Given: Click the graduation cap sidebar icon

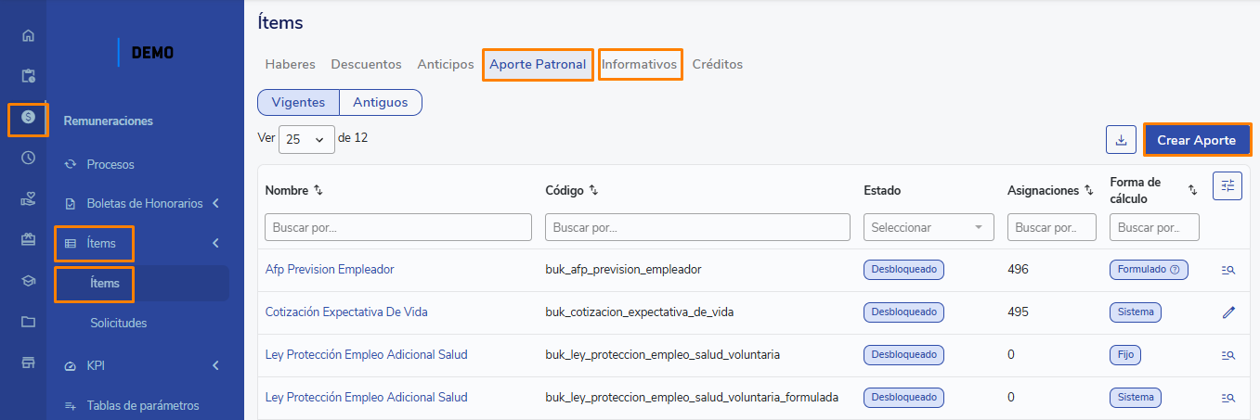Looking at the screenshot, I should point(28,282).
